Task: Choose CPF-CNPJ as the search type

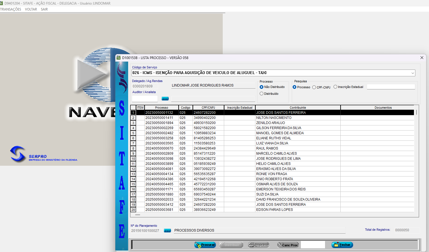Action: tap(314, 87)
